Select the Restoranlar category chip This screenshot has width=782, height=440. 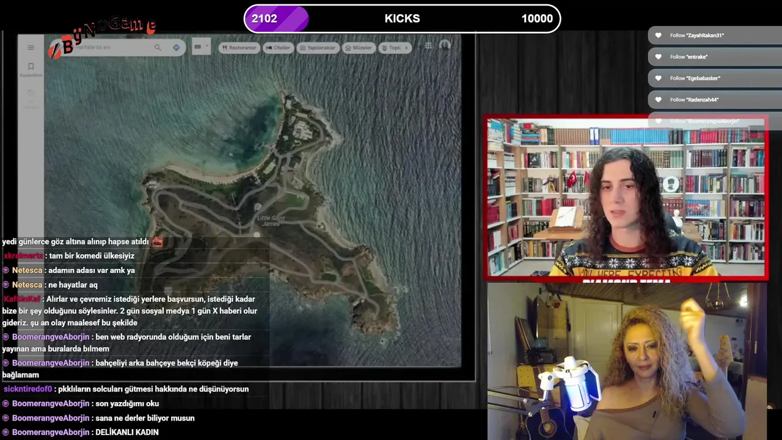[239, 48]
